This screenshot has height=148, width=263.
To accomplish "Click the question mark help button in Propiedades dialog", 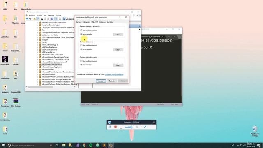I will (120, 17).
